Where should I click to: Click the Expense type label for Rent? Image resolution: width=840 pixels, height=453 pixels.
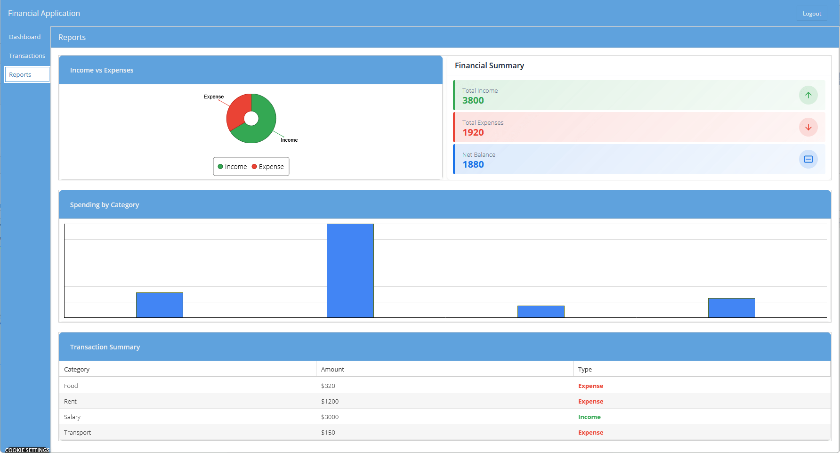(590, 401)
